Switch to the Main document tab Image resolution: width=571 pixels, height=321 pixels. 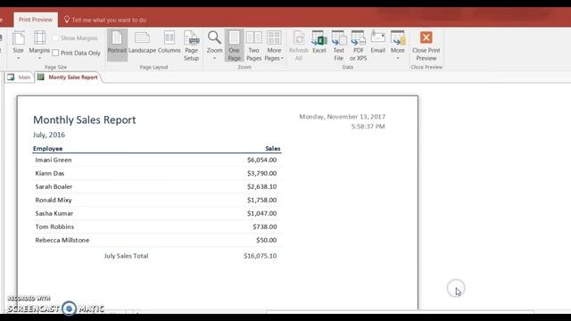pos(20,78)
